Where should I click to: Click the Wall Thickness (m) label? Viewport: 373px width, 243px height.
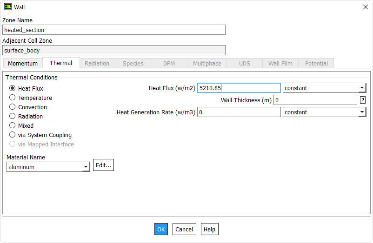coord(246,100)
